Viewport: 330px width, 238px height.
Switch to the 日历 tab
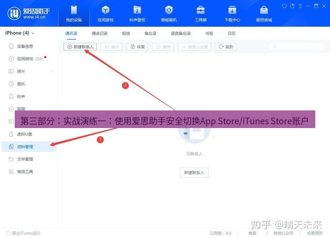pos(232,33)
